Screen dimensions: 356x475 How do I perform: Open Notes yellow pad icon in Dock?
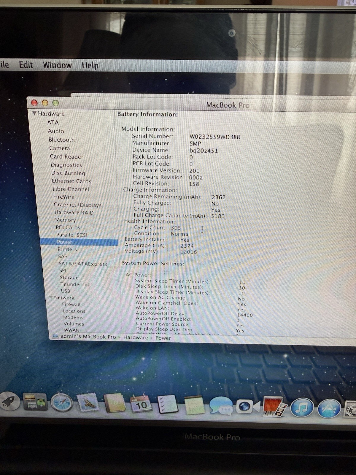click(195, 405)
